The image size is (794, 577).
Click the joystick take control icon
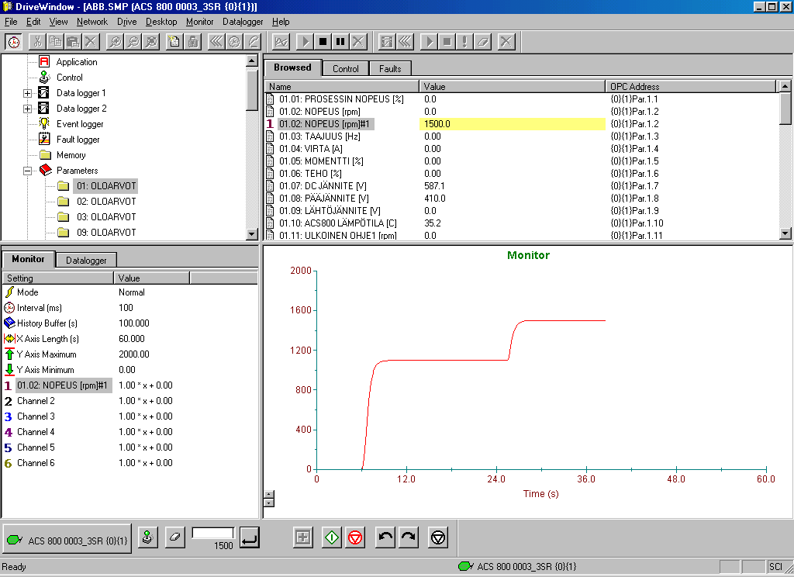(147, 537)
